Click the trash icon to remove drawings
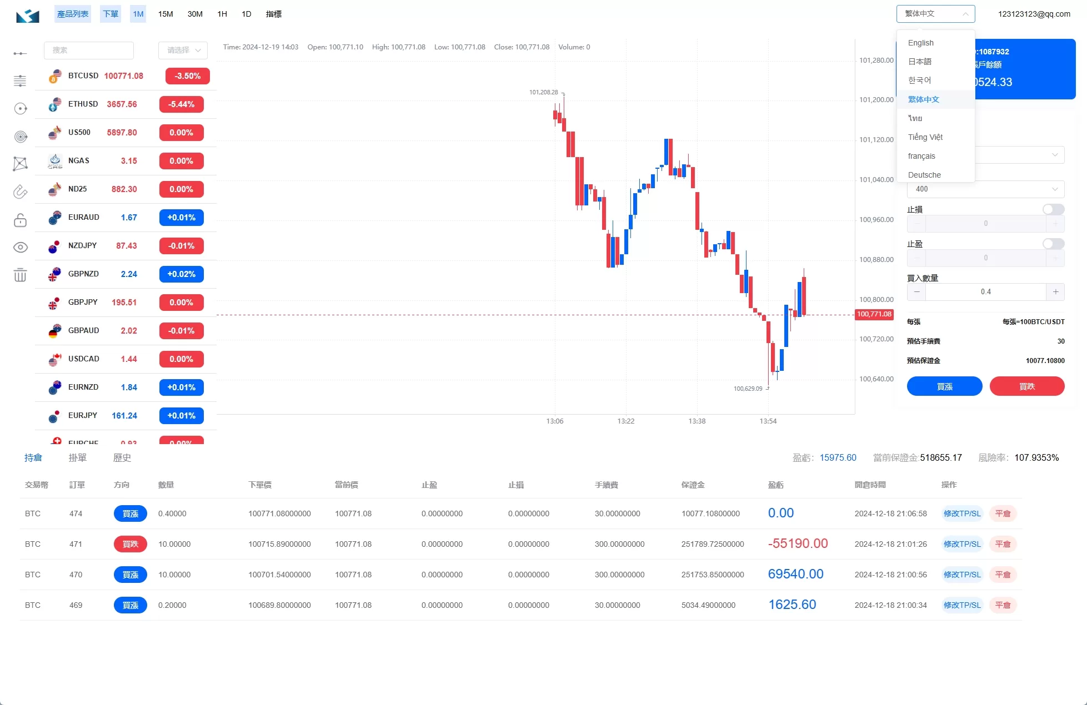Viewport: 1087px width, 705px height. pyautogui.click(x=20, y=275)
